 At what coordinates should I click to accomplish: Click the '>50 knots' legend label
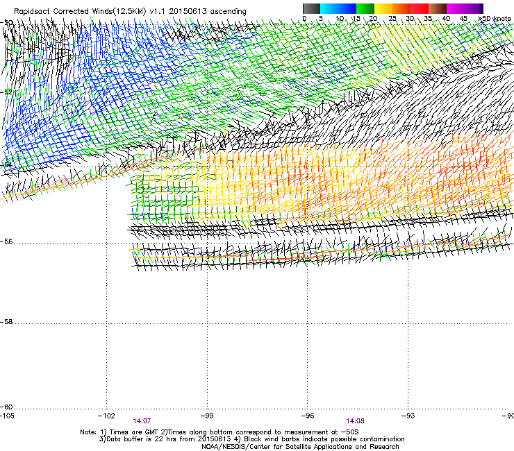pyautogui.click(x=494, y=18)
